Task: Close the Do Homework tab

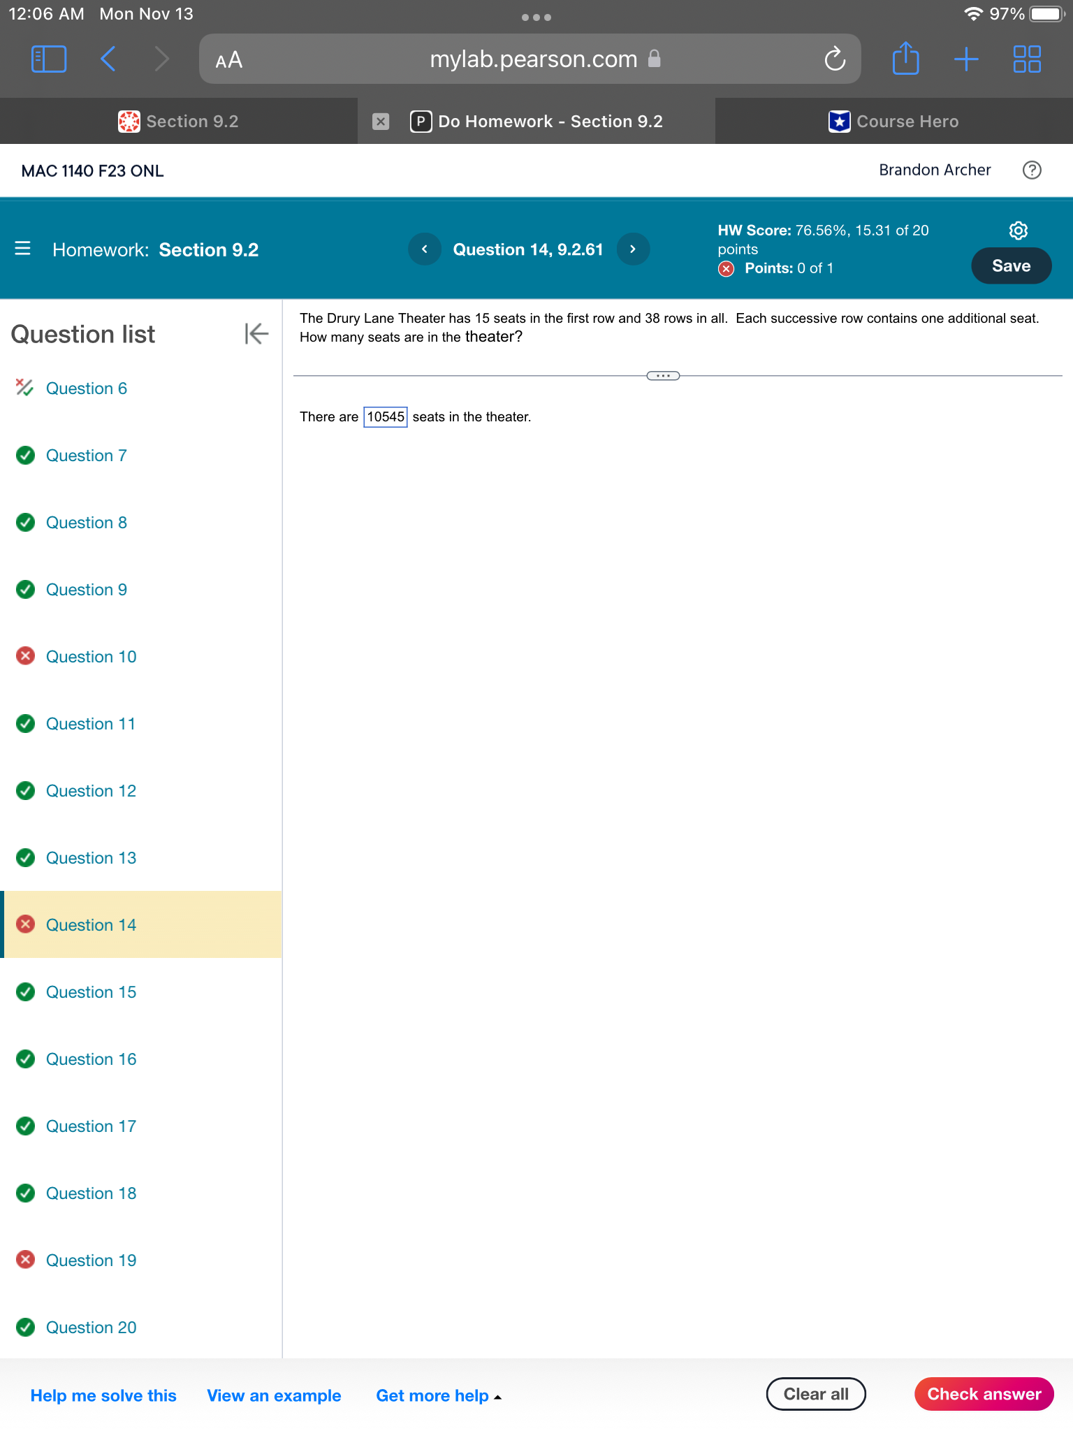Action: coord(381,122)
